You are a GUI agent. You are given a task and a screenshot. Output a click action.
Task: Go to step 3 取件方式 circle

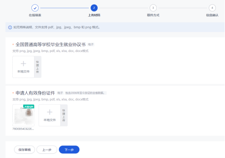153,8
